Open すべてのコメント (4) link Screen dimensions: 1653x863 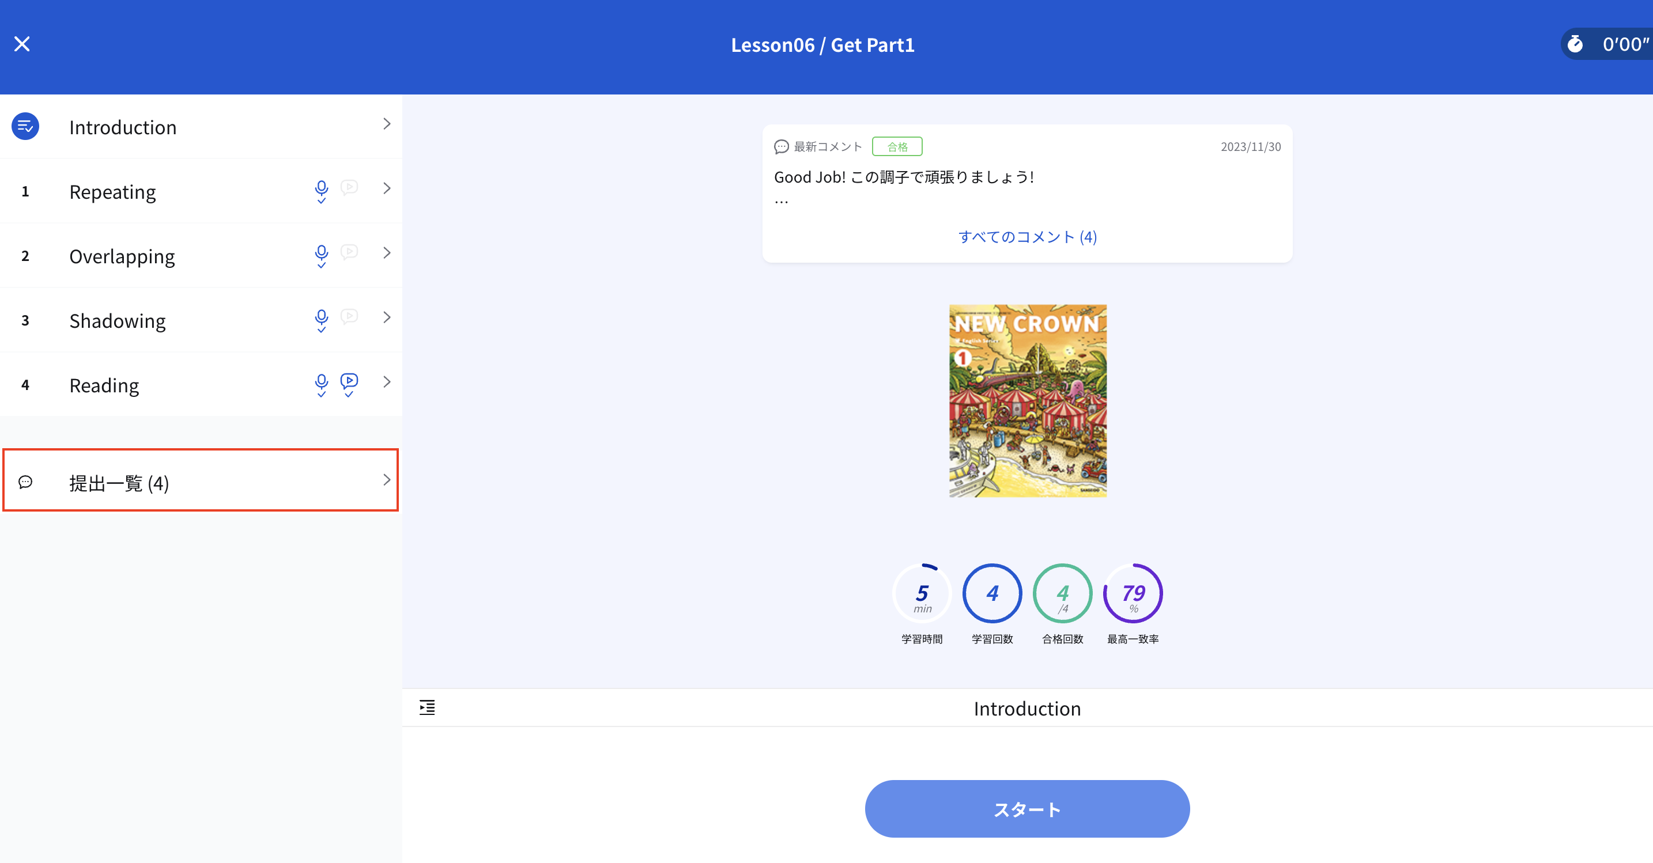point(1027,237)
